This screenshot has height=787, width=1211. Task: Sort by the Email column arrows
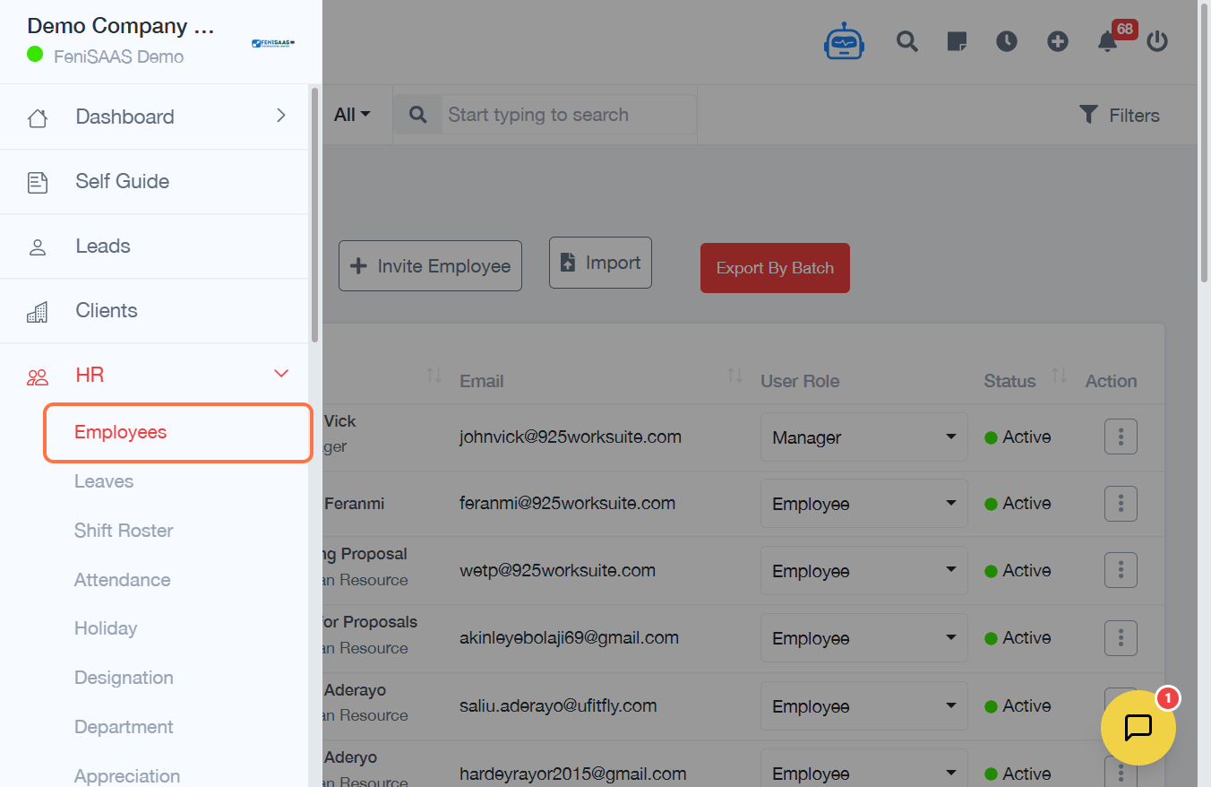pos(734,376)
